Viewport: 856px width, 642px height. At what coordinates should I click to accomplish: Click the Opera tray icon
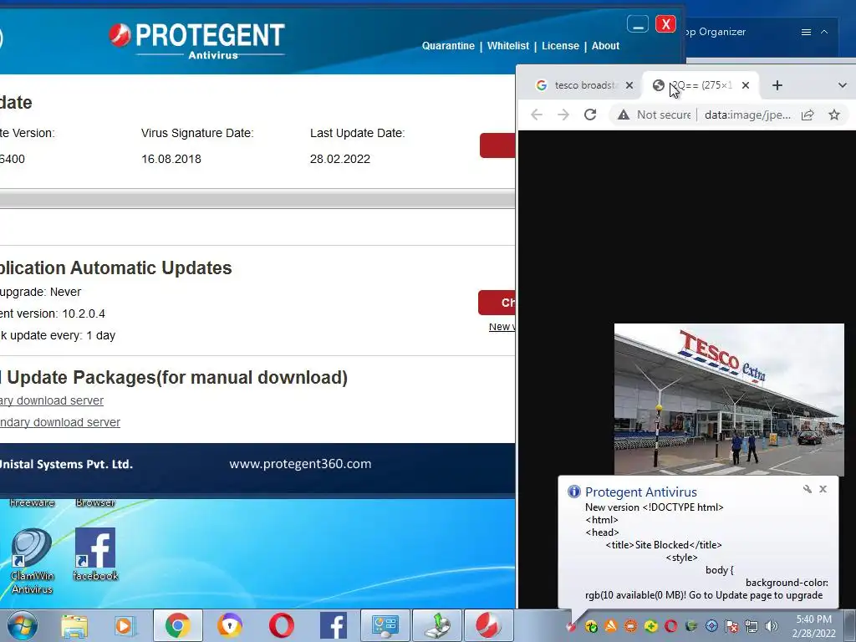coord(671,626)
